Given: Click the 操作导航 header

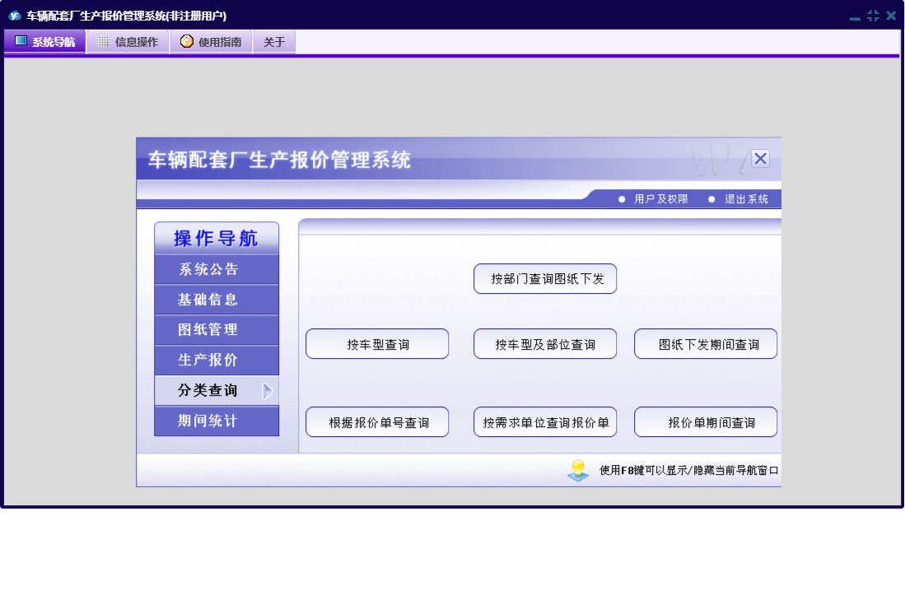Looking at the screenshot, I should 217,238.
